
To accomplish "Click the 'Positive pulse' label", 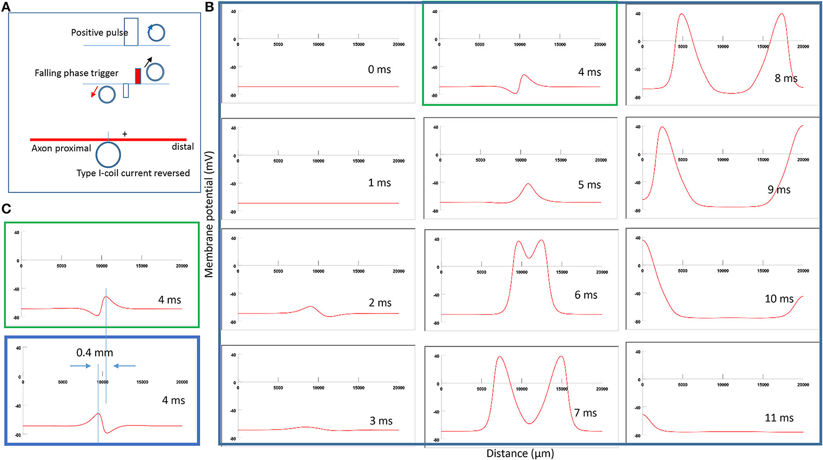I will pyautogui.click(x=99, y=33).
